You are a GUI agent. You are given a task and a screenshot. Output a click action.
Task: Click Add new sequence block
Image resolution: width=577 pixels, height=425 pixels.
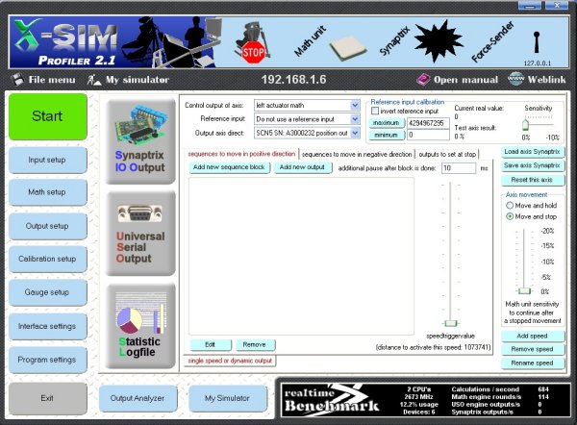229,167
